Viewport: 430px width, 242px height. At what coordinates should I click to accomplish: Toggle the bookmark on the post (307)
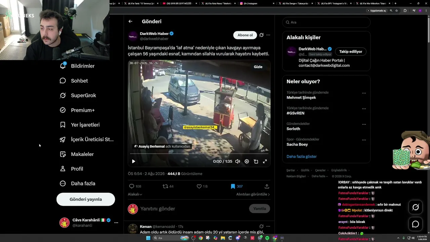pyautogui.click(x=236, y=186)
